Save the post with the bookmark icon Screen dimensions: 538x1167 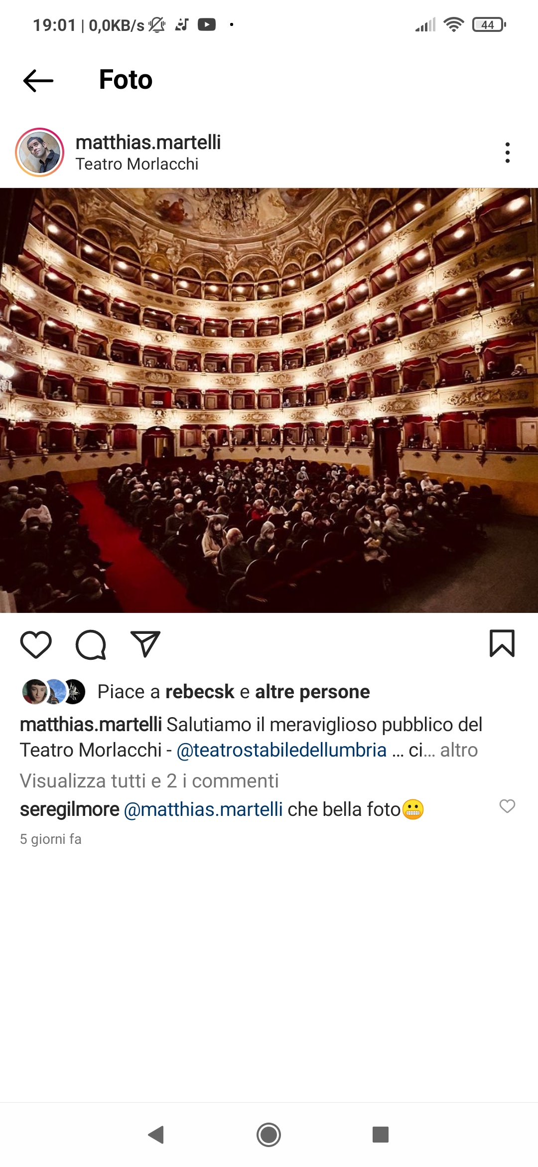[502, 643]
